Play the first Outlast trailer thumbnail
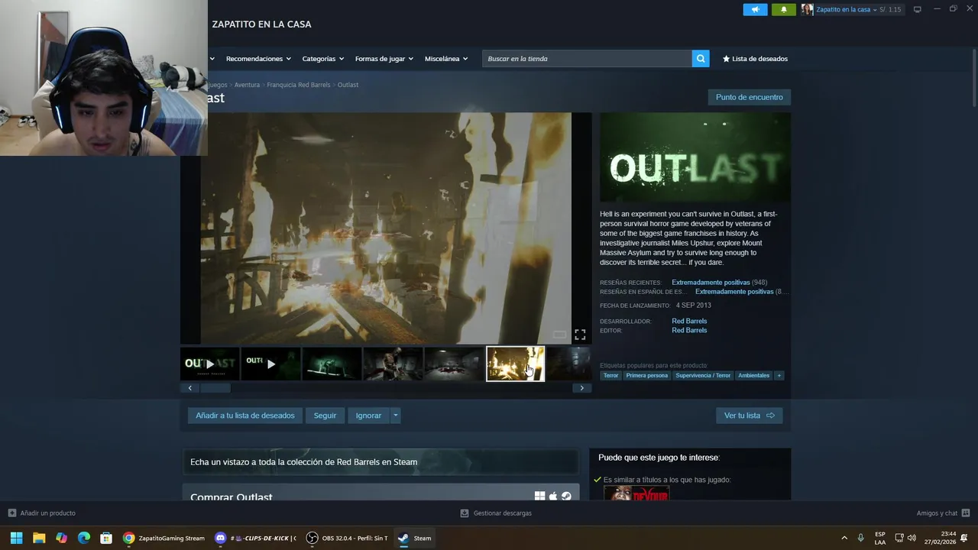This screenshot has height=550, width=978. [x=209, y=364]
